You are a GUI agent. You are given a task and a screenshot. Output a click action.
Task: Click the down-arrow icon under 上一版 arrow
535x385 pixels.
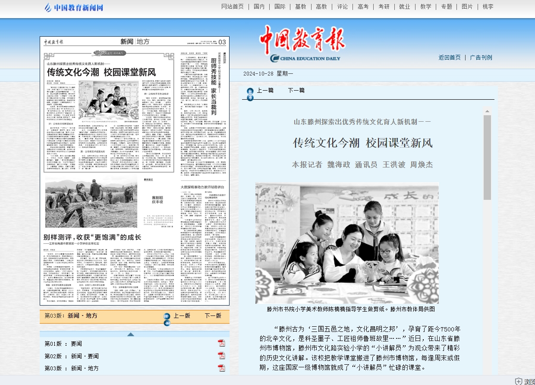(x=167, y=323)
